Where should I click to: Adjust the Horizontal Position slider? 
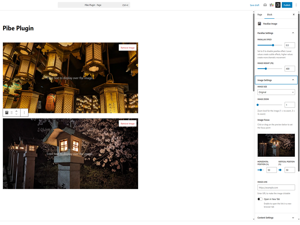tap(261, 170)
